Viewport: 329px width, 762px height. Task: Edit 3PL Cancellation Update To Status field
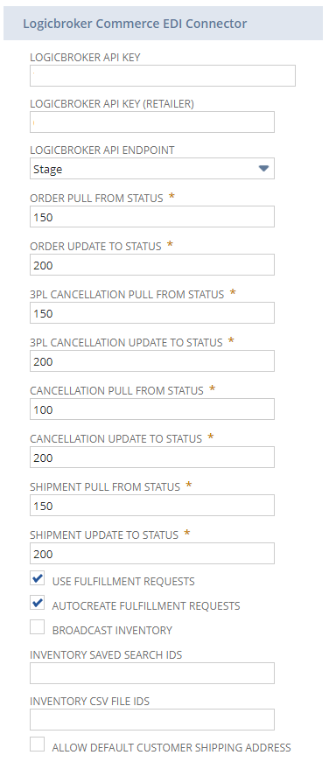click(152, 361)
